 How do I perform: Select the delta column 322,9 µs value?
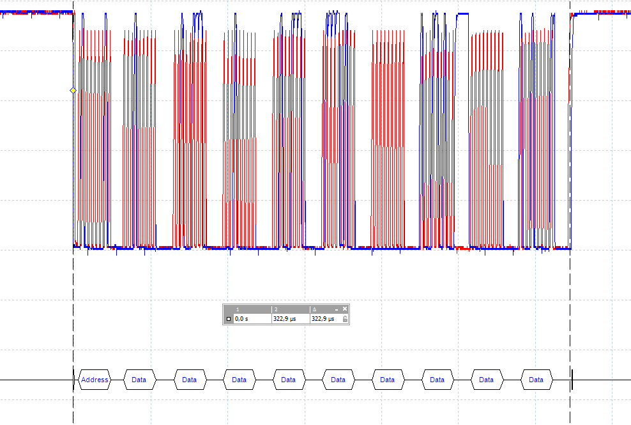click(322, 318)
